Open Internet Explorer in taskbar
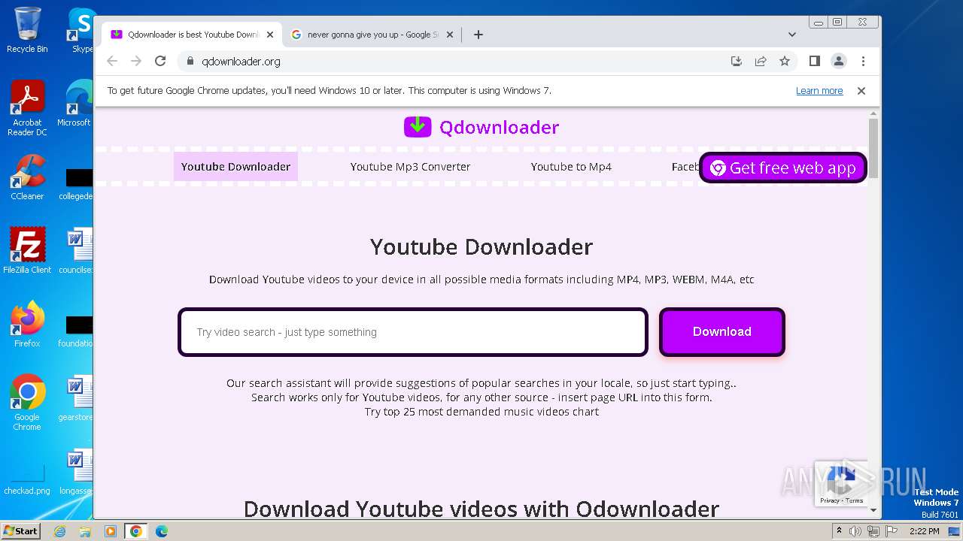 click(60, 531)
